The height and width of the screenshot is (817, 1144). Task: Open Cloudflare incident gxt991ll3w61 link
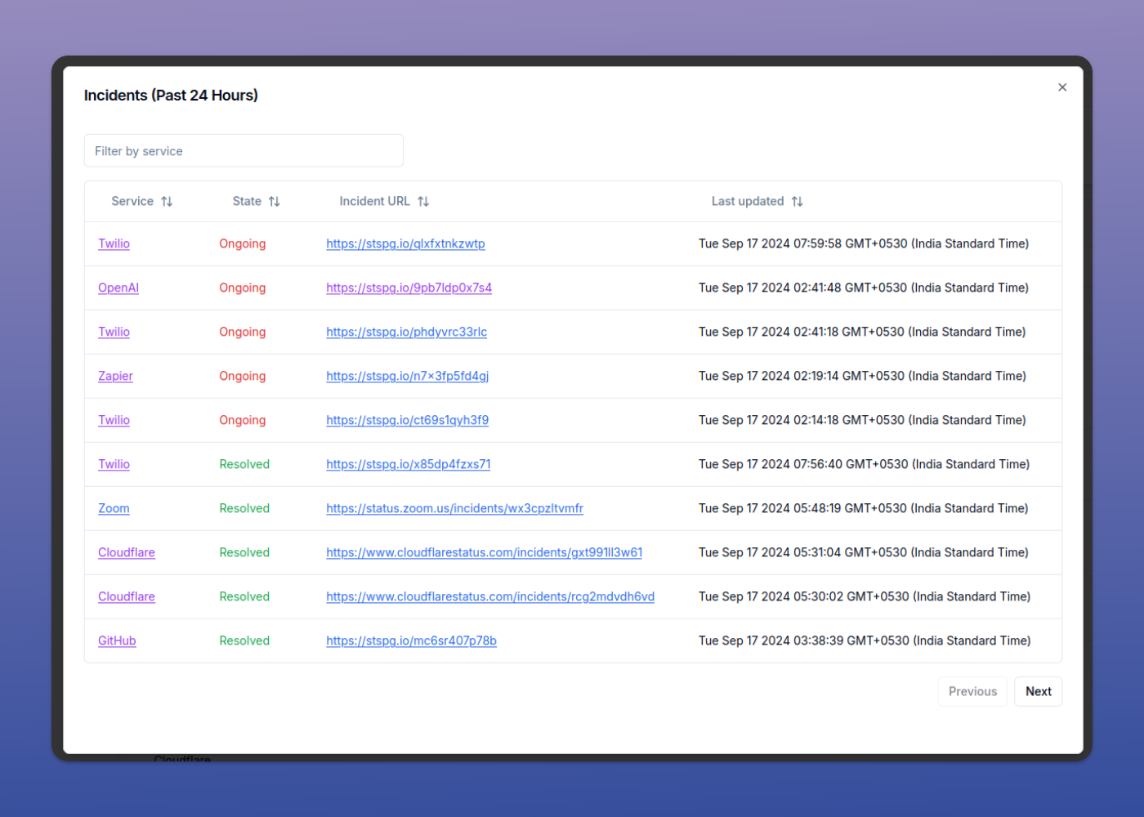coord(484,552)
